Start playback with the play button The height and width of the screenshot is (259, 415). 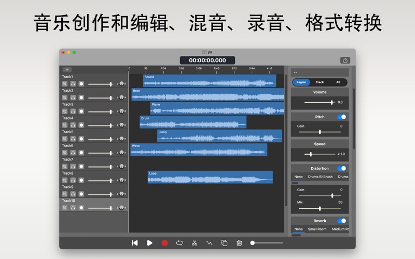click(x=149, y=242)
